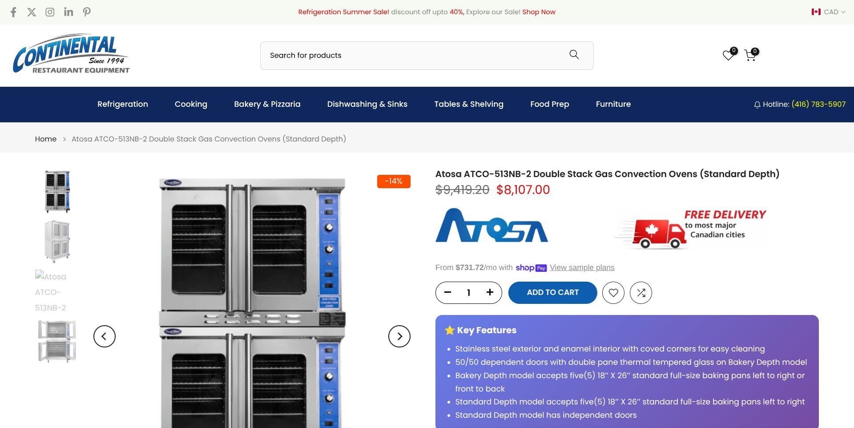Click the Continental Restaurant Equipment logo
The width and height of the screenshot is (854, 428).
pos(71,53)
